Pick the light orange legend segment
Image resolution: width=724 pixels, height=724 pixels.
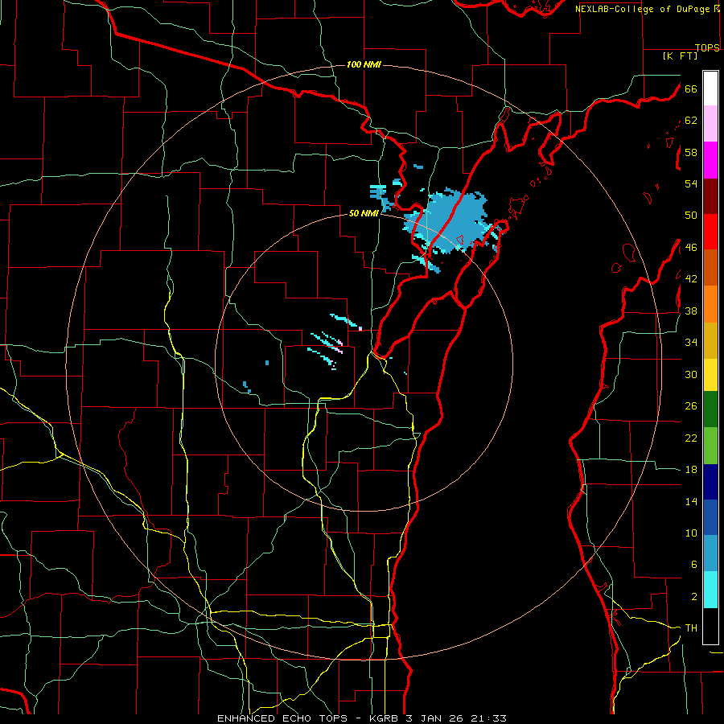(x=710, y=304)
